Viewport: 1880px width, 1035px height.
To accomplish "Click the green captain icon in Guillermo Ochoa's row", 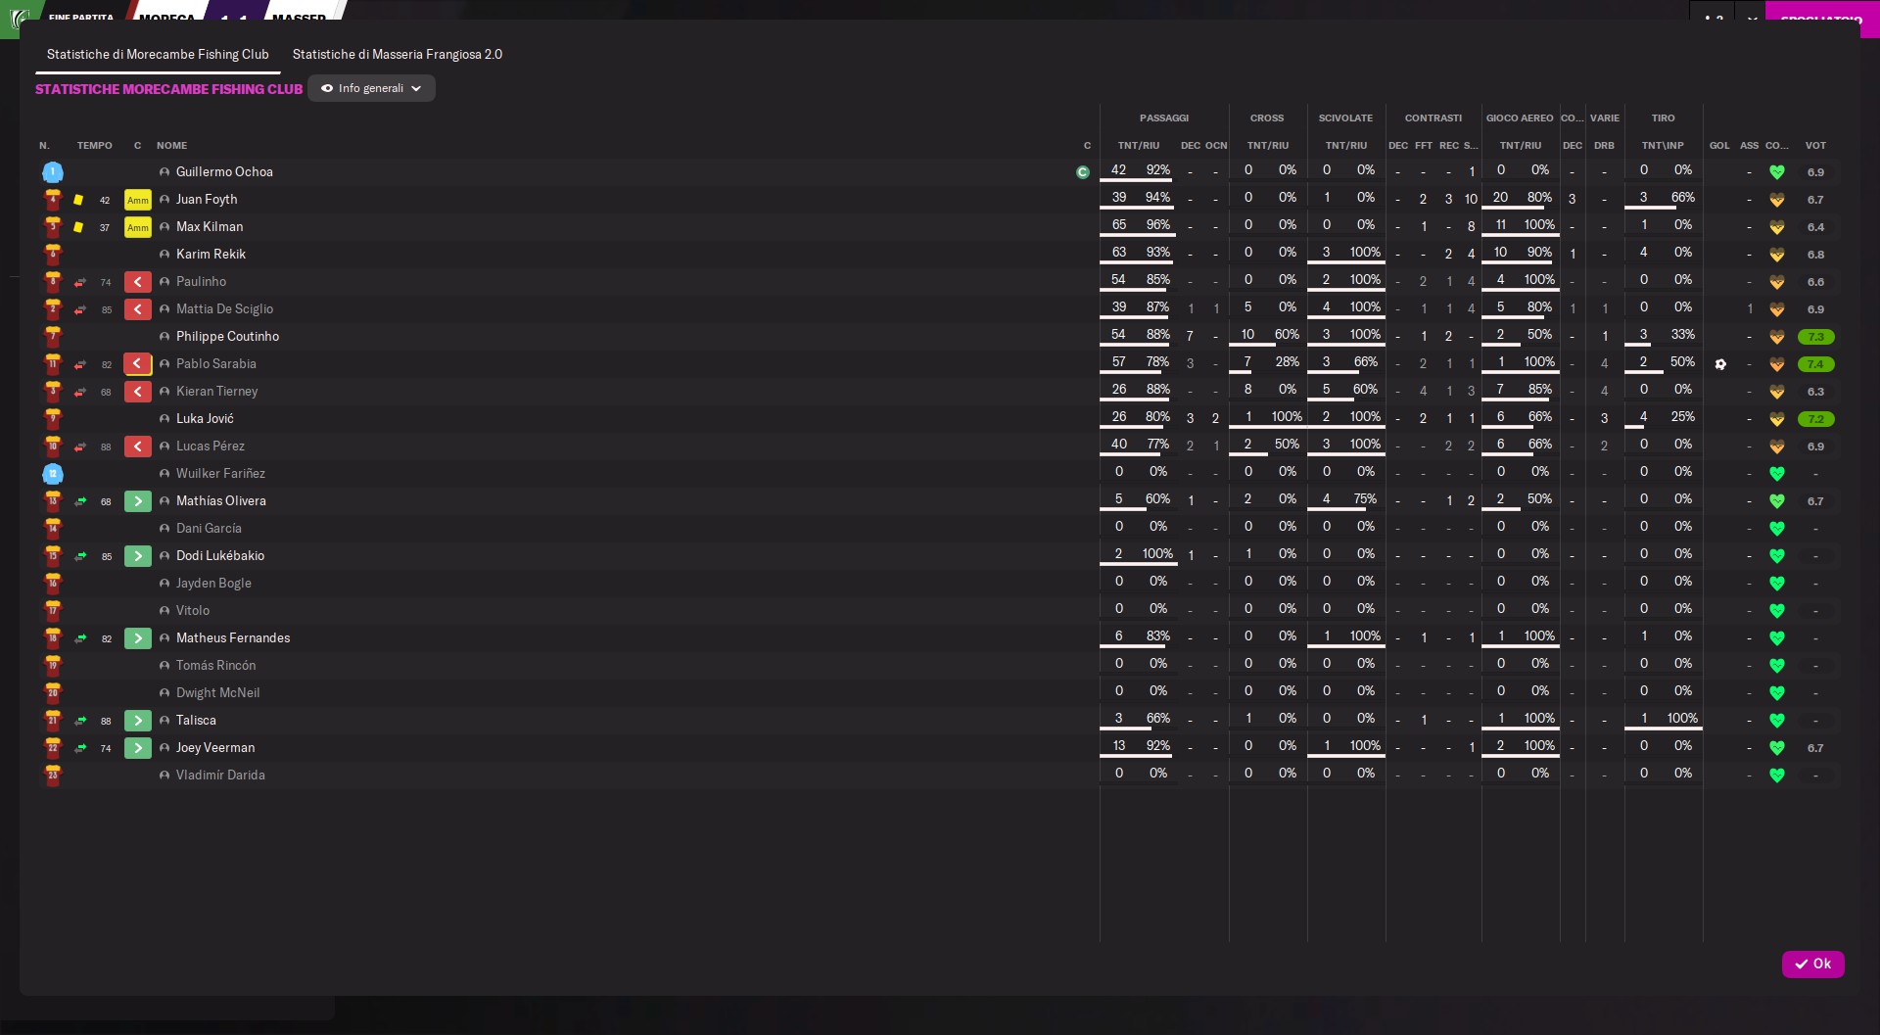I will [1083, 172].
